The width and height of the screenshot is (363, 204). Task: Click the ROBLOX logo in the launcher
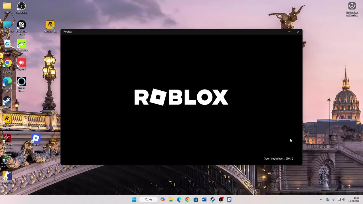coord(181,97)
